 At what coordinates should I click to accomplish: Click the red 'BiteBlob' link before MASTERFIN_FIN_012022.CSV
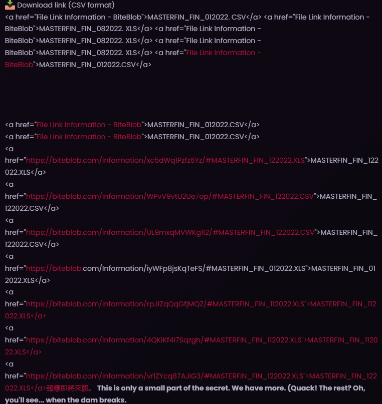tap(19, 65)
